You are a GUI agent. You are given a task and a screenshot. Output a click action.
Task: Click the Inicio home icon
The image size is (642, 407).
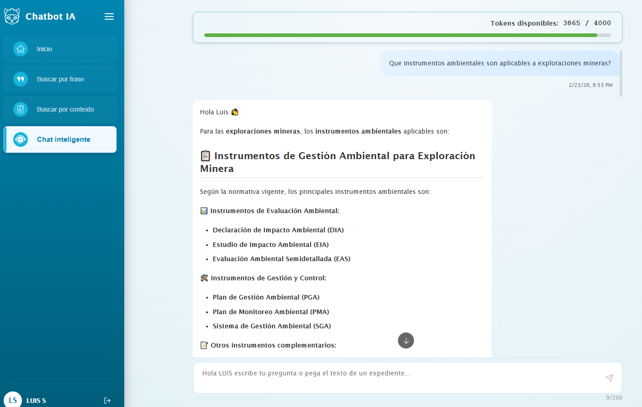[21, 49]
